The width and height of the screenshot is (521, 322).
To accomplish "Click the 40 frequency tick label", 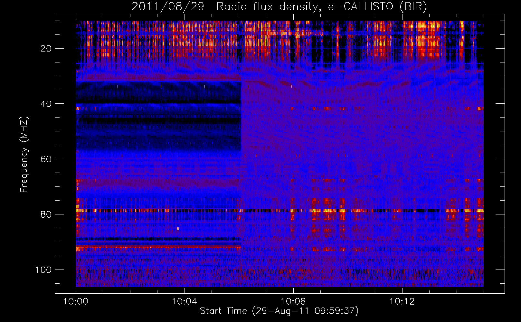I will pyautogui.click(x=46, y=104).
